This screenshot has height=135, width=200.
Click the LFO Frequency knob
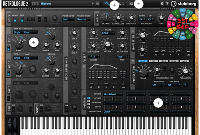pyautogui.click(x=185, y=71)
